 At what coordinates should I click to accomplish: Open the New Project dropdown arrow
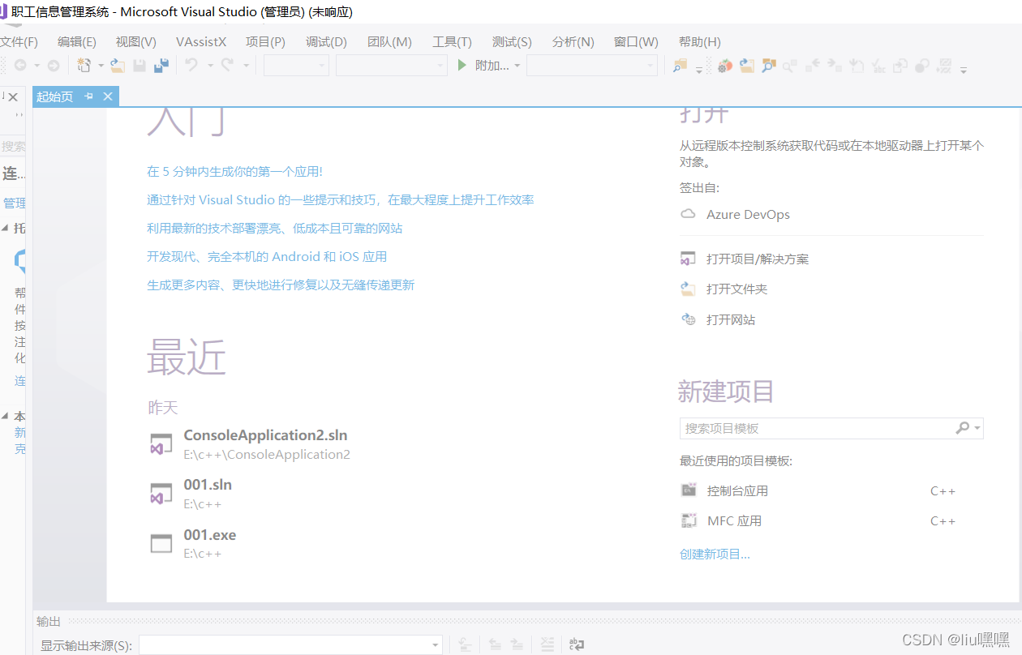point(101,66)
